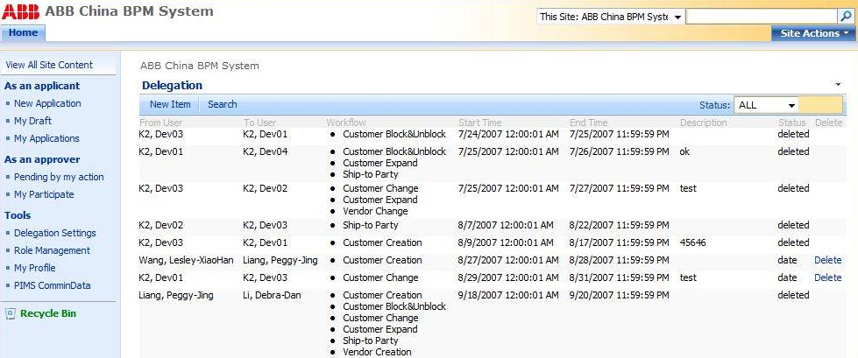This screenshot has height=358, width=858.
Task: Delete the 8/29/2007 Customer Change delegation
Action: pyautogui.click(x=828, y=277)
